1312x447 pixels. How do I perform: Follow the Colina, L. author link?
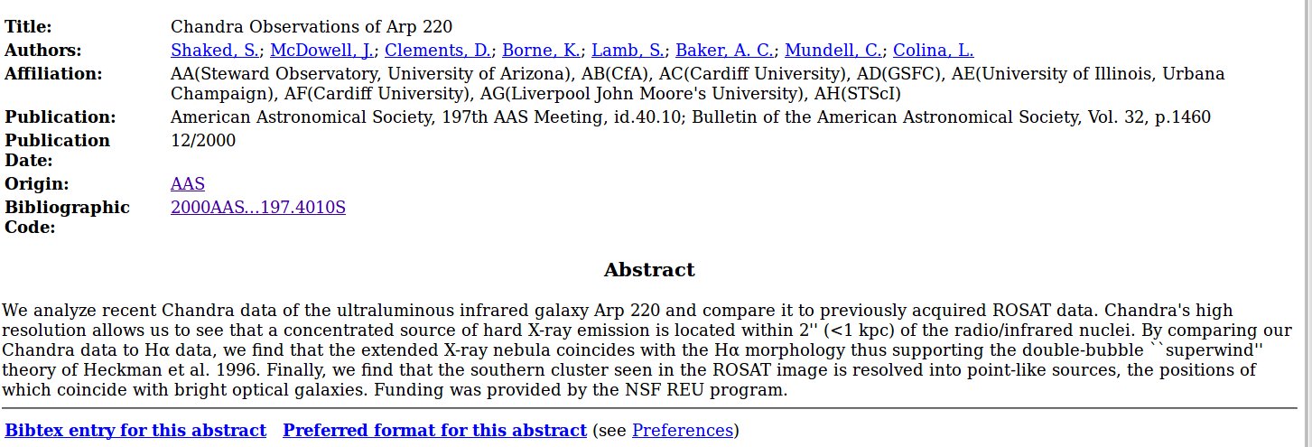coord(933,51)
